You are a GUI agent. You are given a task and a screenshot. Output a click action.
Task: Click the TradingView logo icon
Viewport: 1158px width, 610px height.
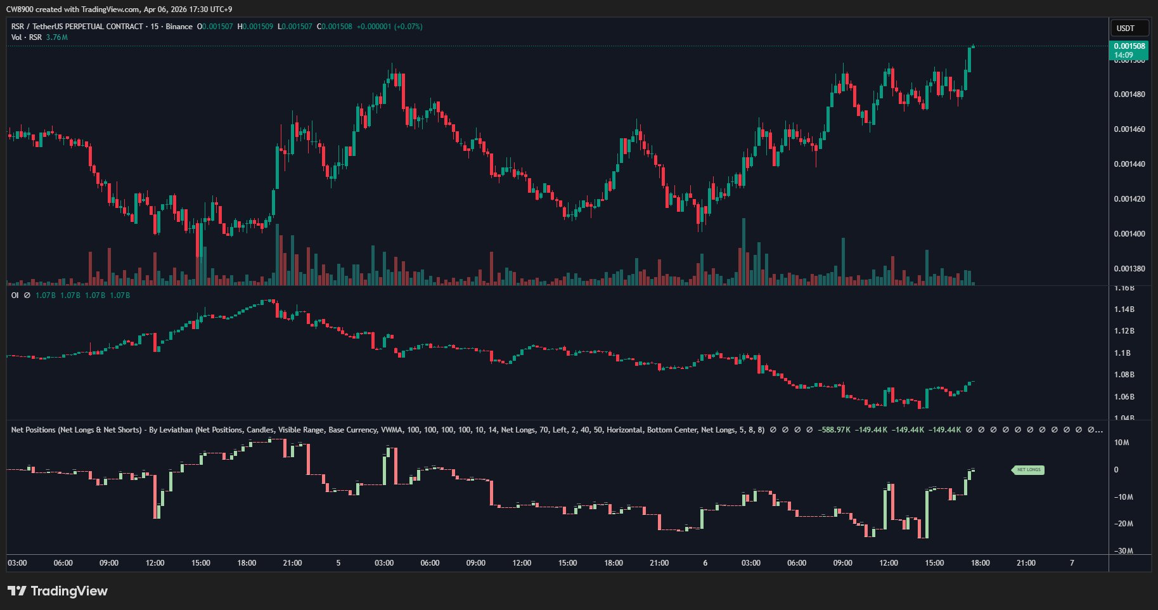tap(17, 591)
